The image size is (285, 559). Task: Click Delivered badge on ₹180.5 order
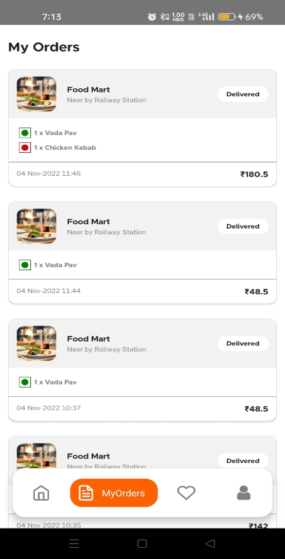point(243,94)
